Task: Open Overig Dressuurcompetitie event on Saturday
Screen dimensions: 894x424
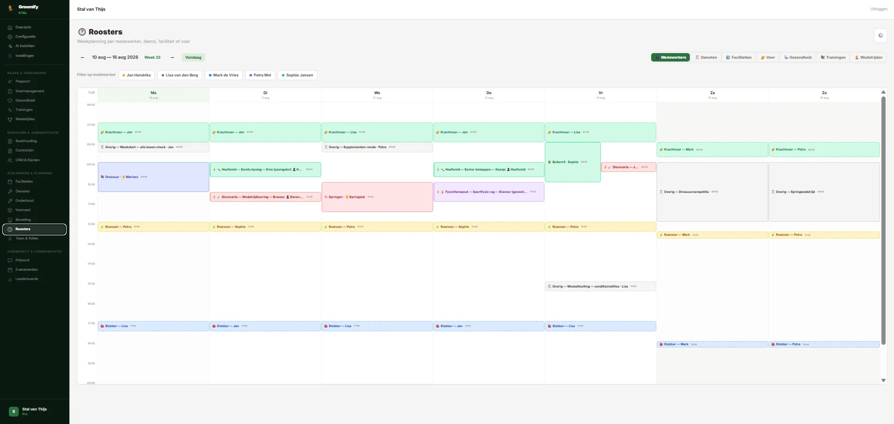Action: [712, 192]
